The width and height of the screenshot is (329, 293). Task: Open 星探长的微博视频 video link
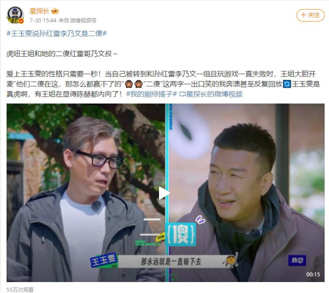click(x=214, y=94)
